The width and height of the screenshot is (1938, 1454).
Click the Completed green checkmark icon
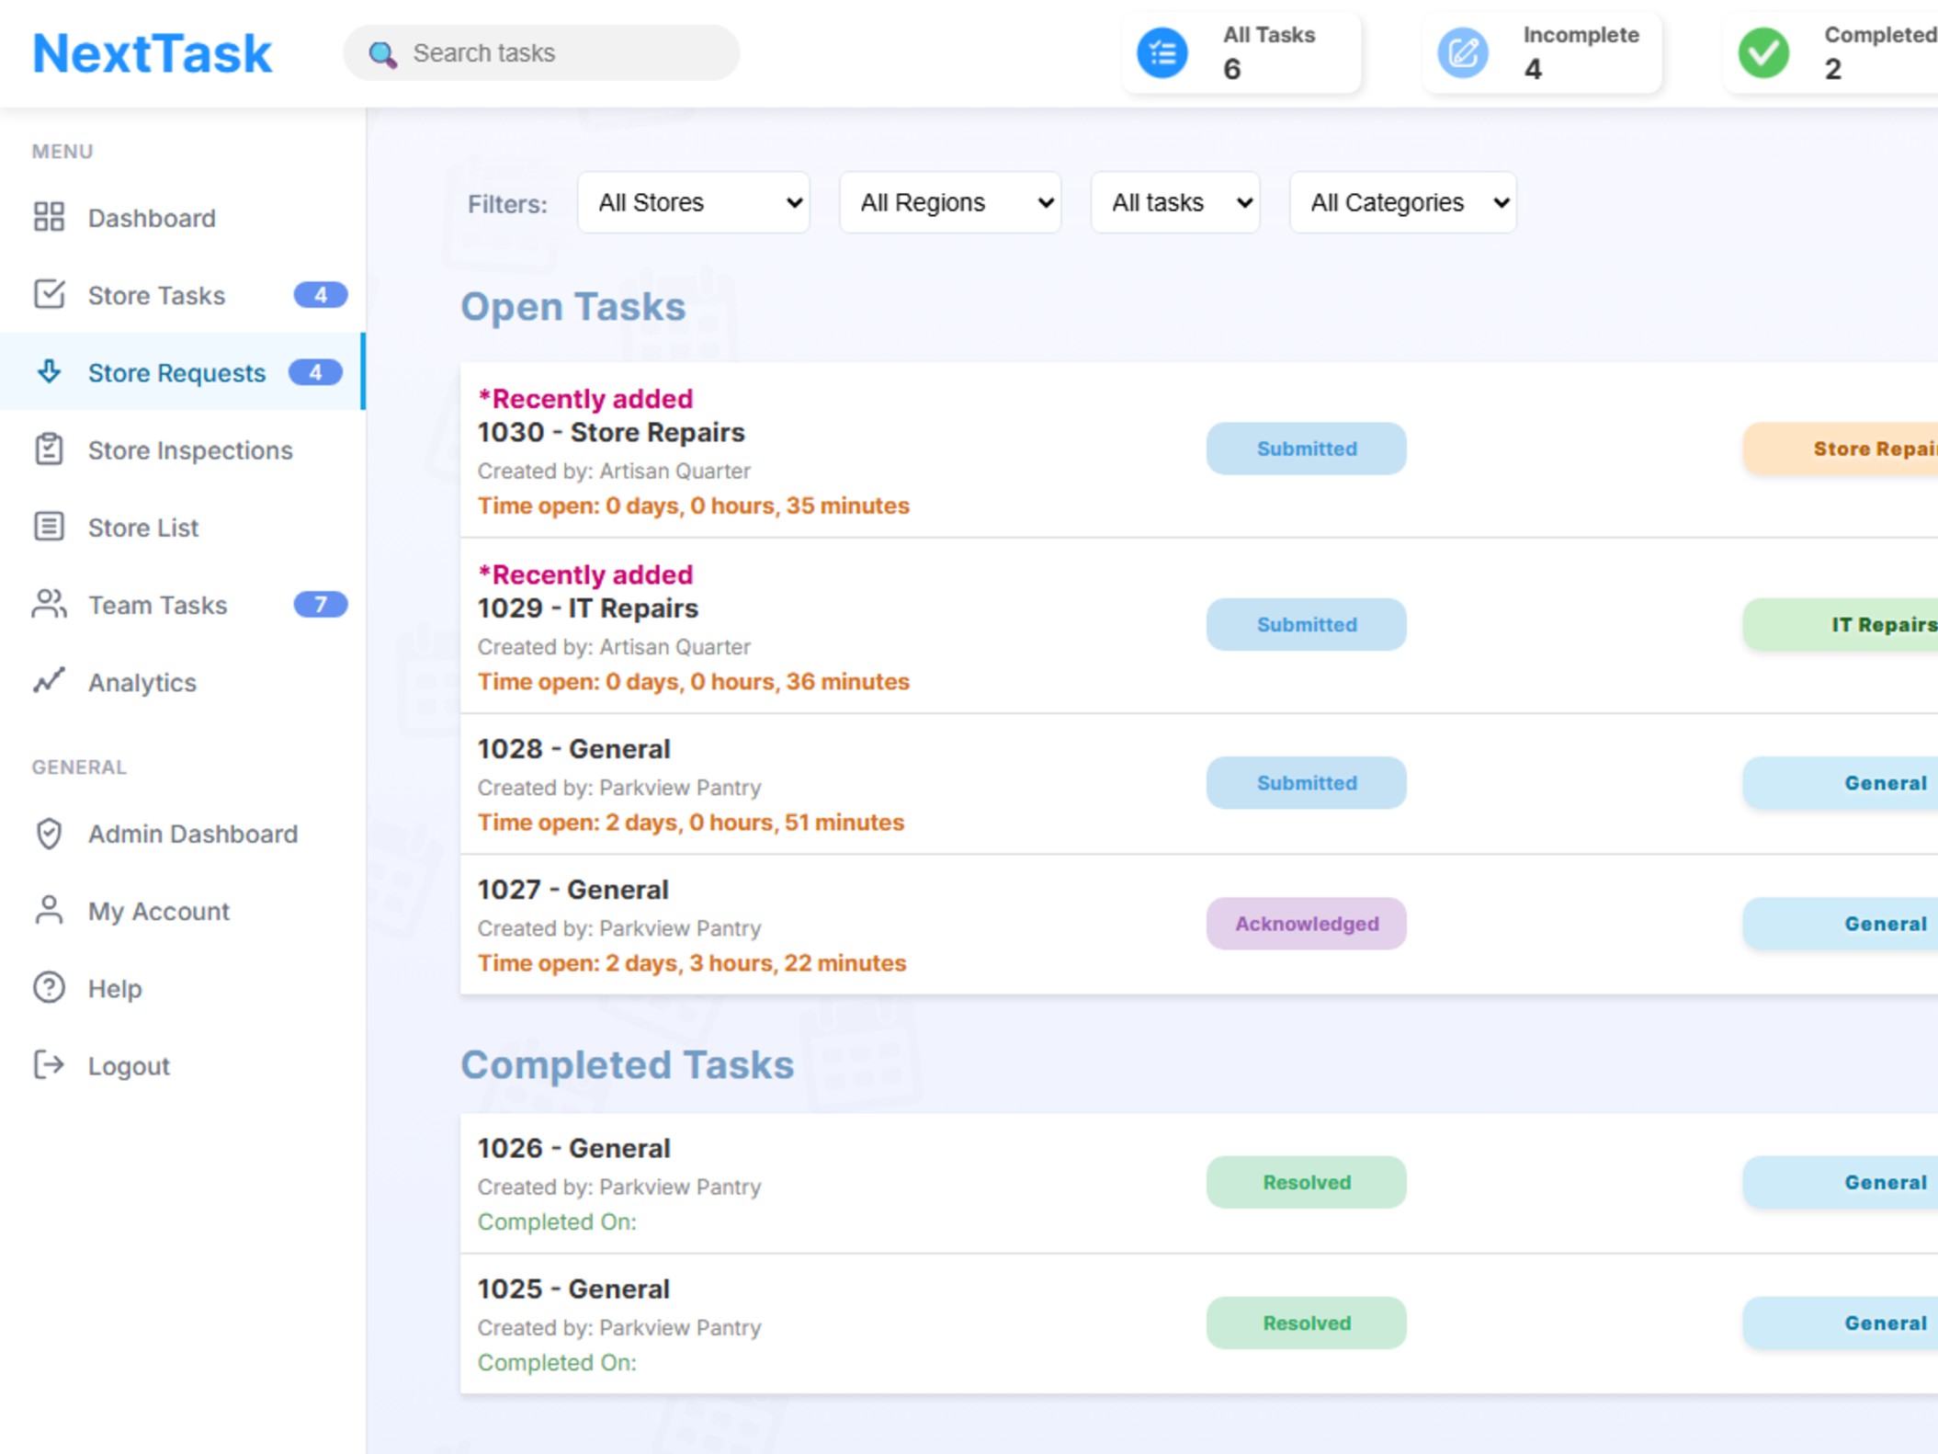[1762, 52]
